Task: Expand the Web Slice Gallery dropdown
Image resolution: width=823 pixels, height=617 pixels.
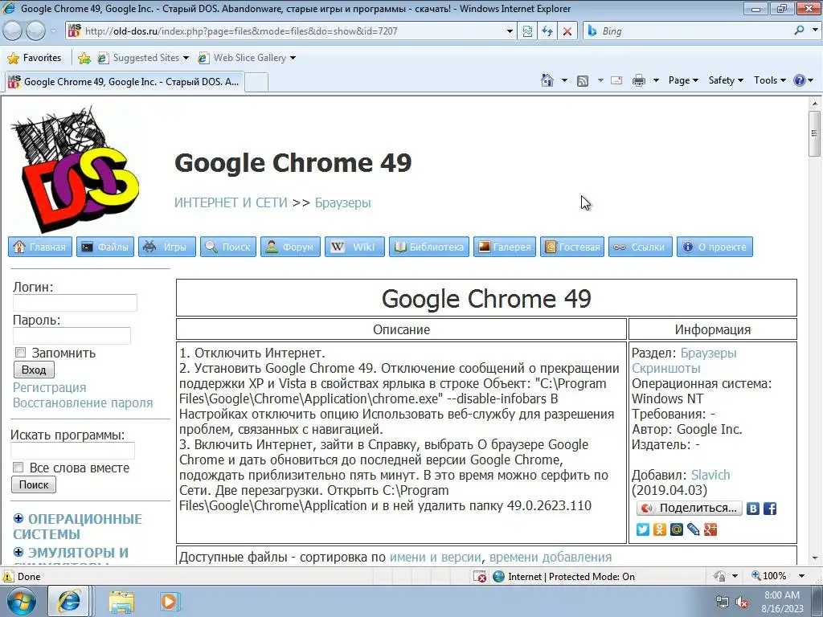Action: 293,58
